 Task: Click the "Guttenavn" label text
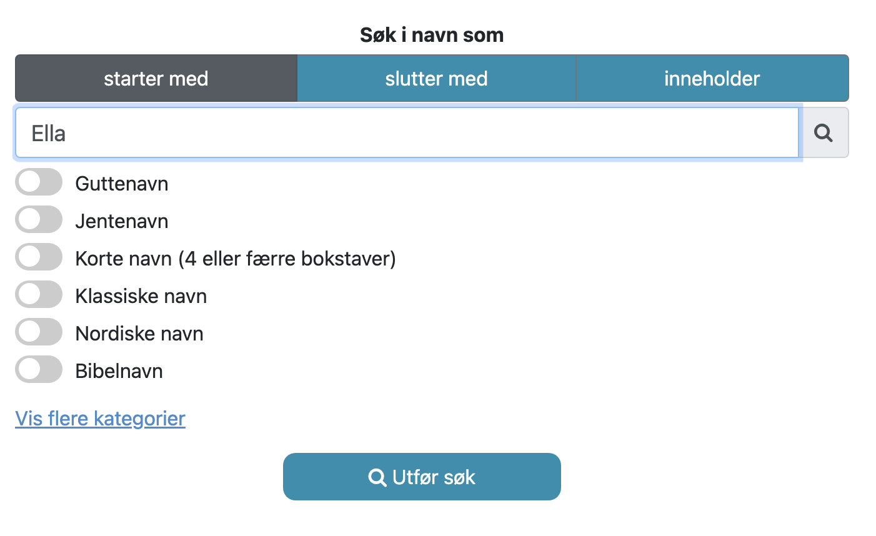pos(122,184)
